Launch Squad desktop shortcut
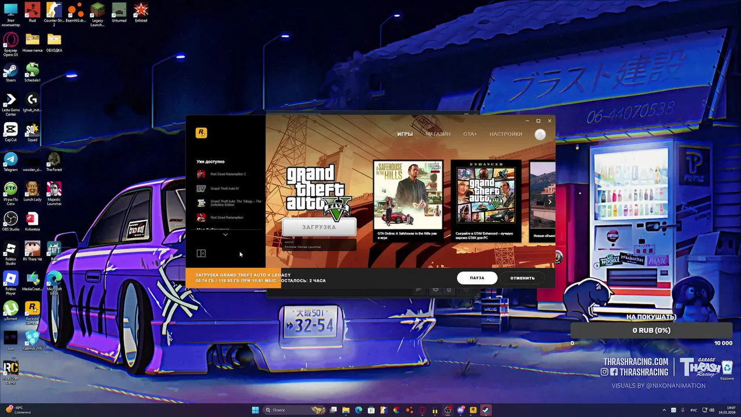The height and width of the screenshot is (417, 741). click(32, 132)
